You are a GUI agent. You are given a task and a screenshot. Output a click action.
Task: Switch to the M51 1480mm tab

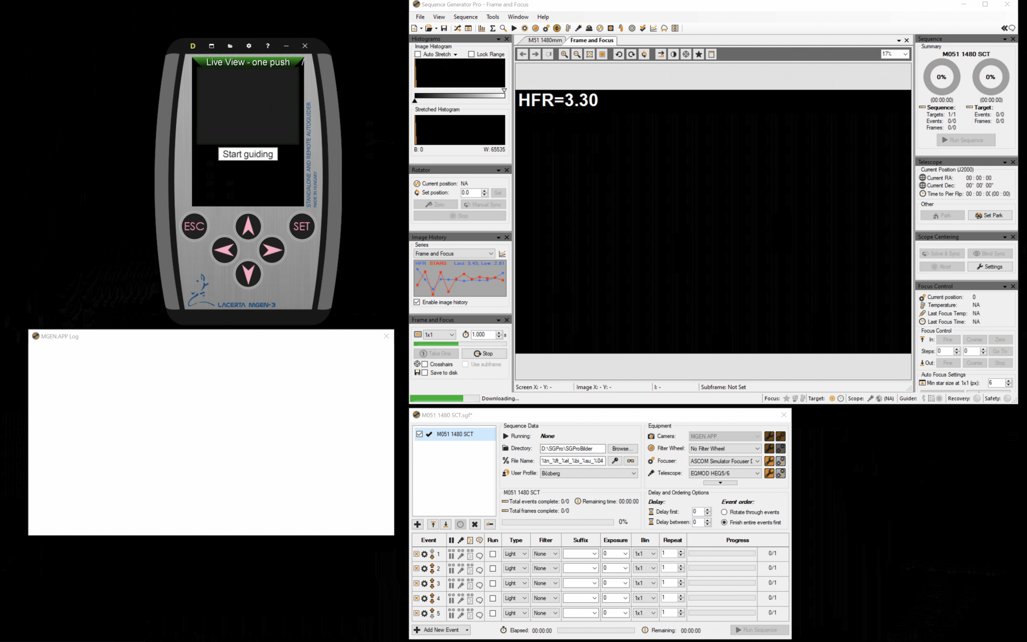point(545,40)
